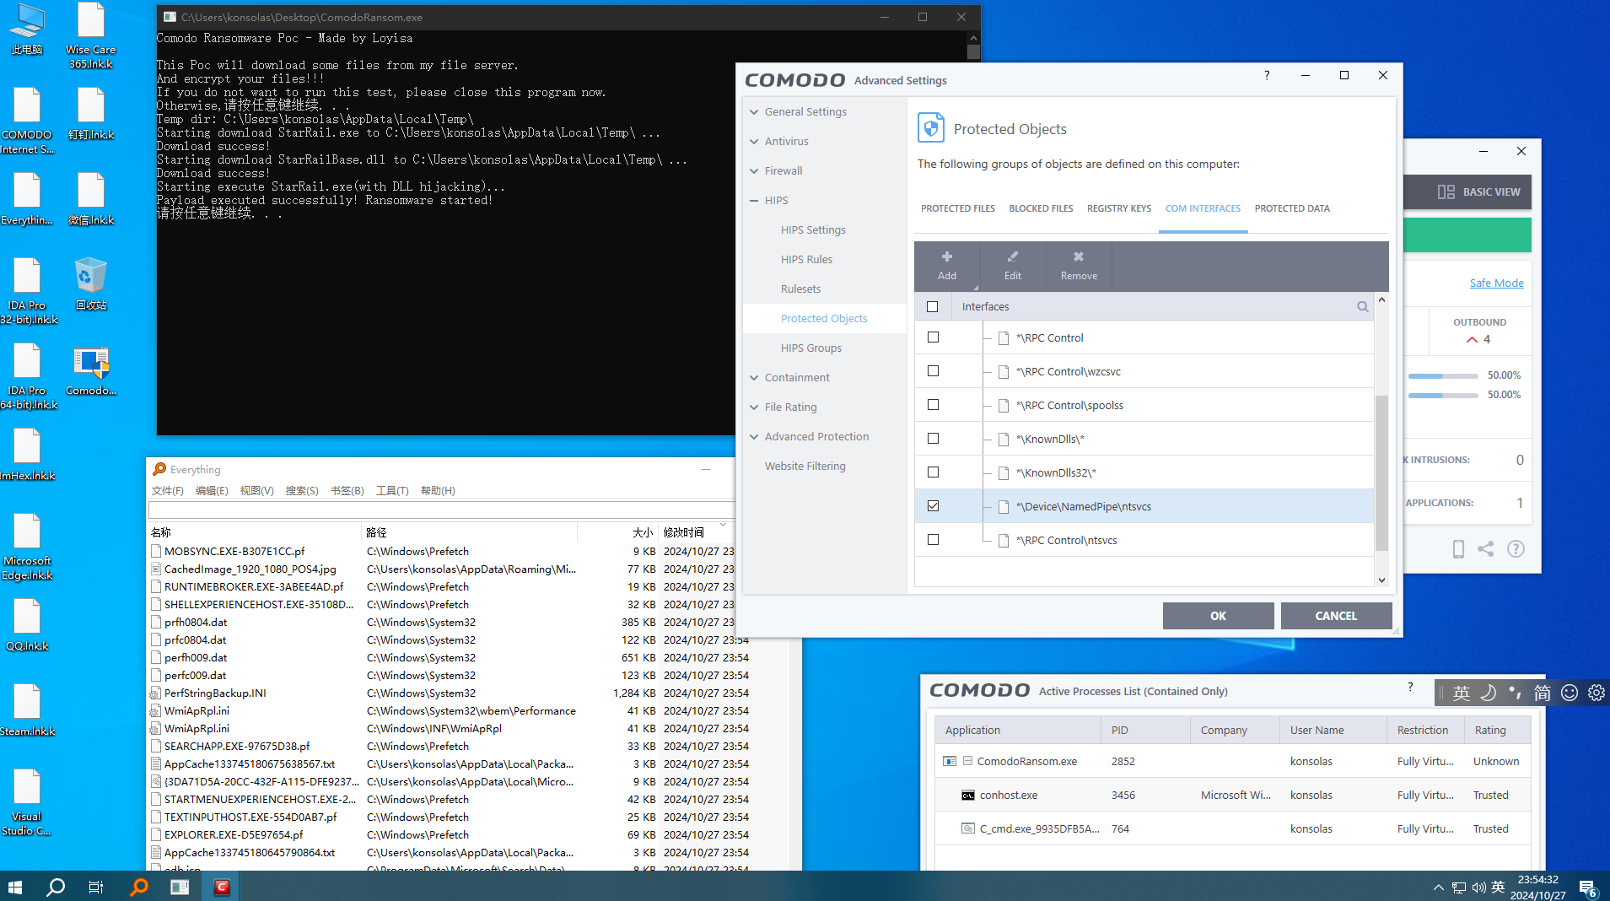
Task: Open the notification center icon
Action: pos(1588,888)
